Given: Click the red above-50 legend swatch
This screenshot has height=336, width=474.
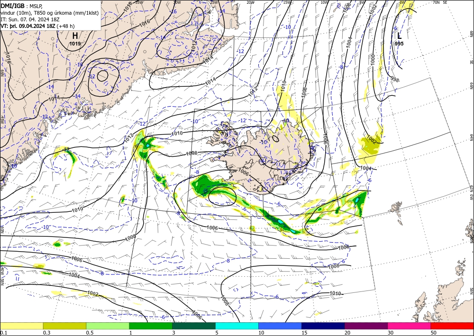Looking at the screenshot, I should pos(452,326).
